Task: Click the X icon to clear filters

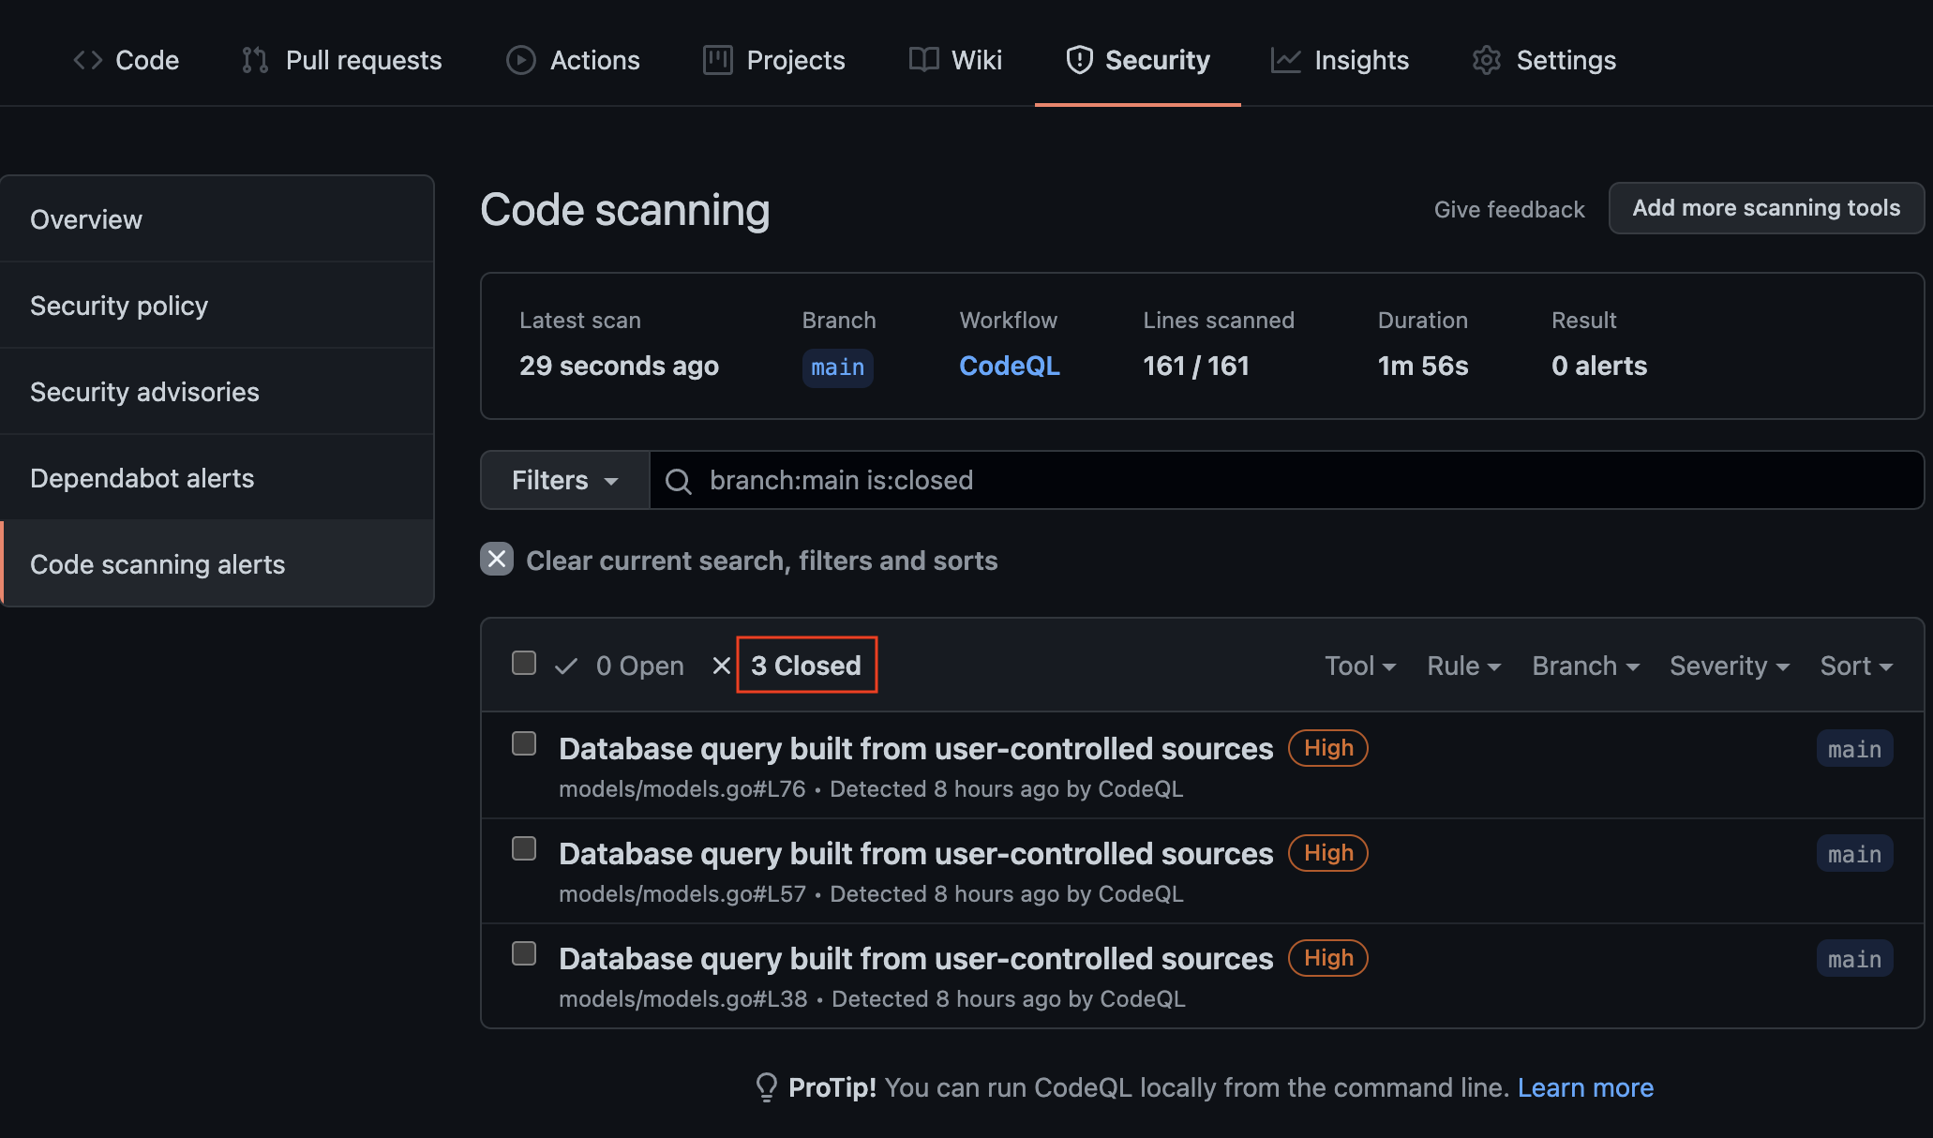Action: click(x=497, y=560)
